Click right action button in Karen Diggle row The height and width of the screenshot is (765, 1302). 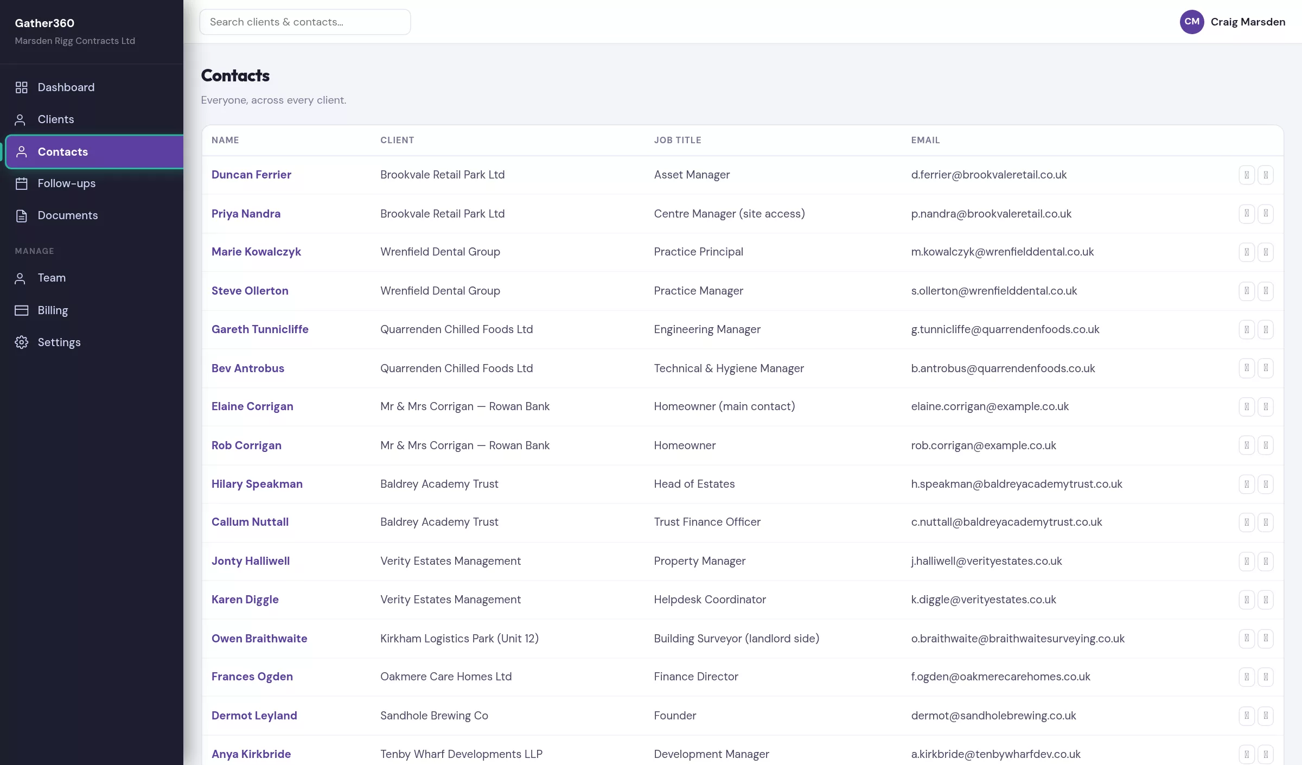1266,600
